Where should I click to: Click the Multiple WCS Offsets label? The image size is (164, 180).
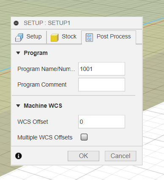[x=45, y=137]
